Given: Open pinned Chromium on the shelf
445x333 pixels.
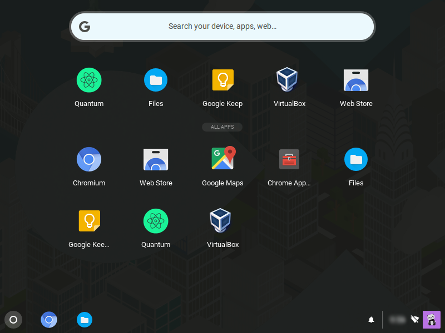Looking at the screenshot, I should point(49,320).
